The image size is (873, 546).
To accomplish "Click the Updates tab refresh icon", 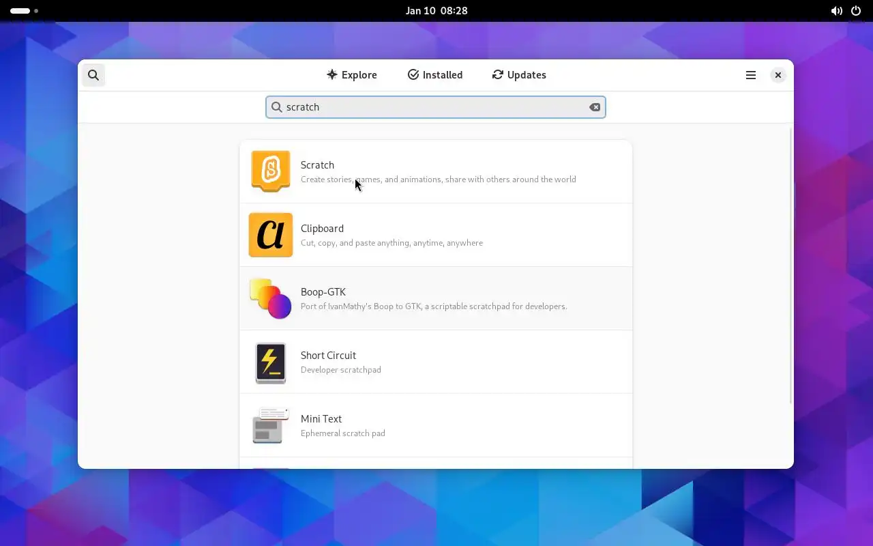I will [498, 75].
